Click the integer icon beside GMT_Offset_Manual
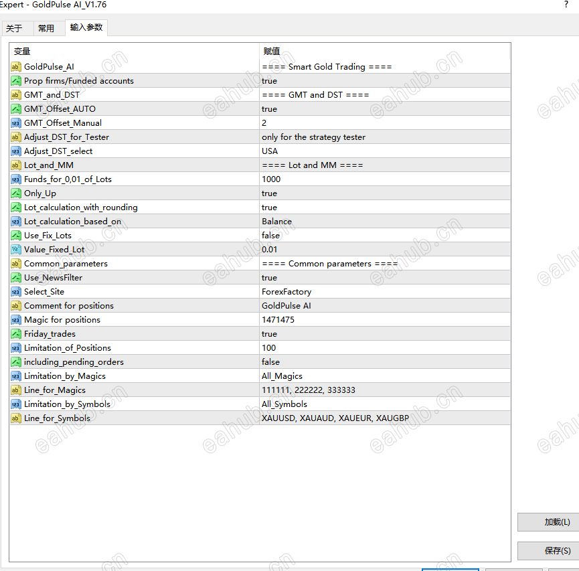 (x=15, y=123)
